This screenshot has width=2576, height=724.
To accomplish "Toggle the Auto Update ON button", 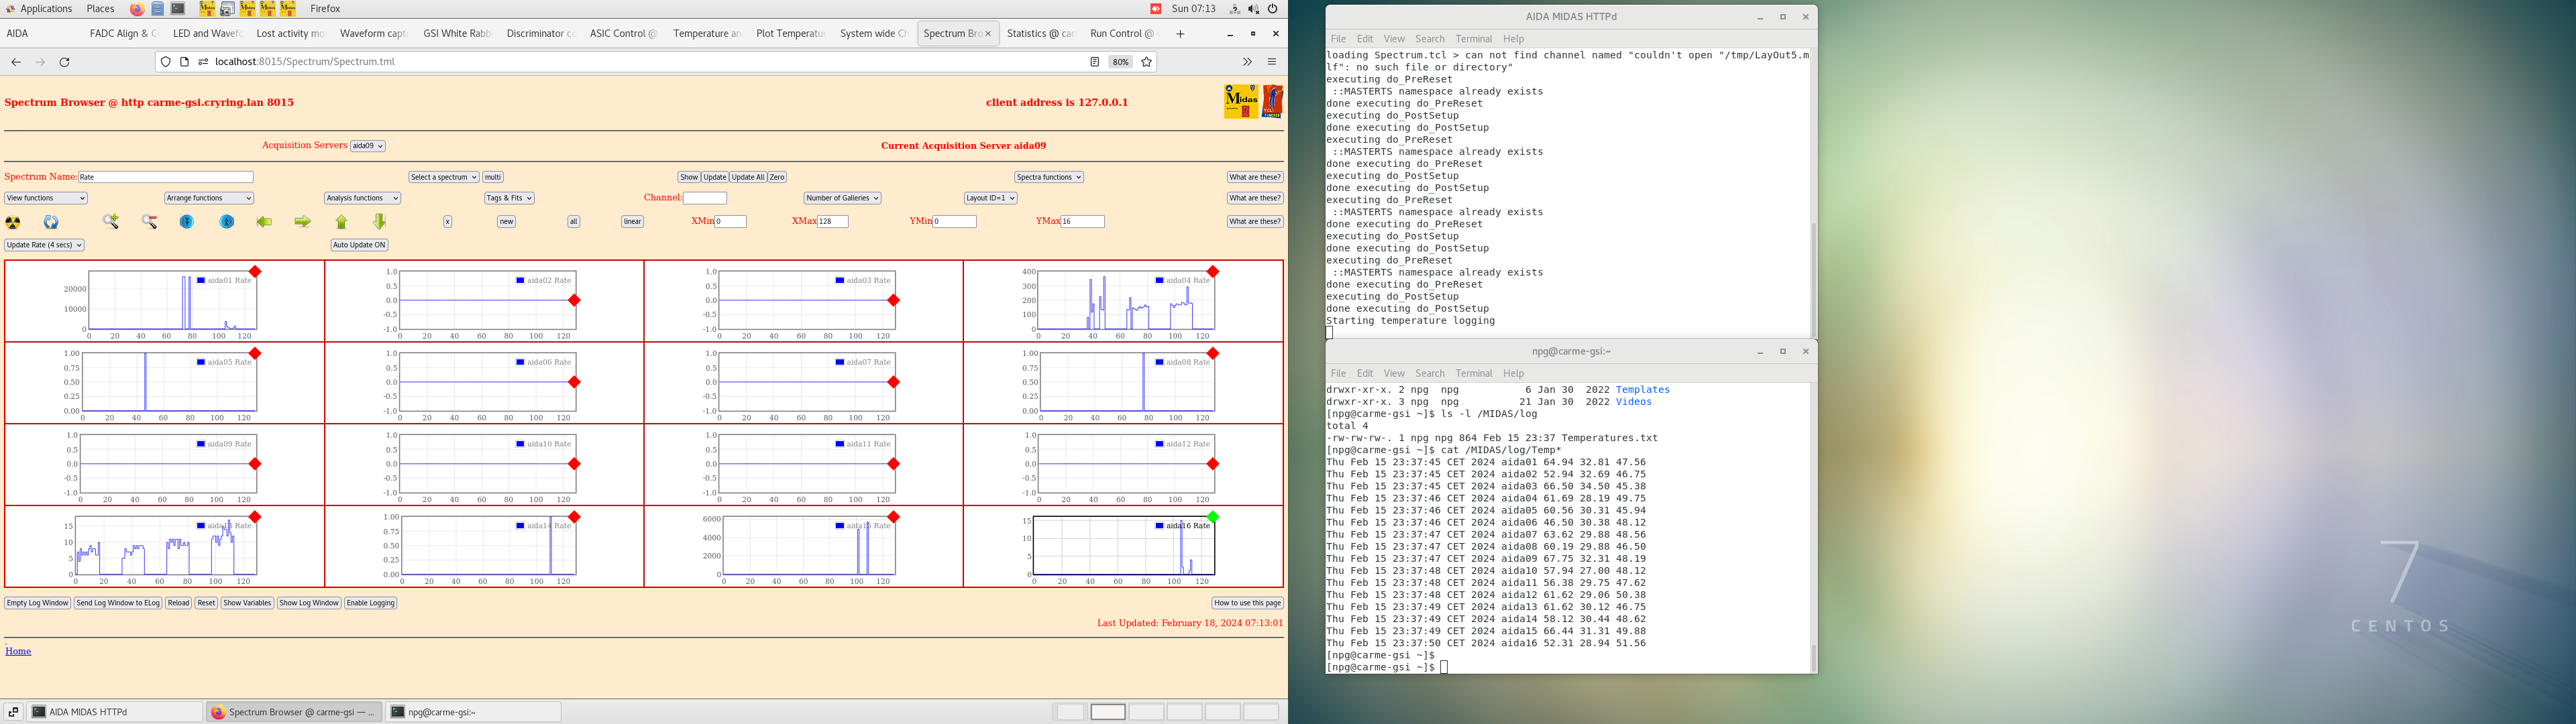I will 359,245.
